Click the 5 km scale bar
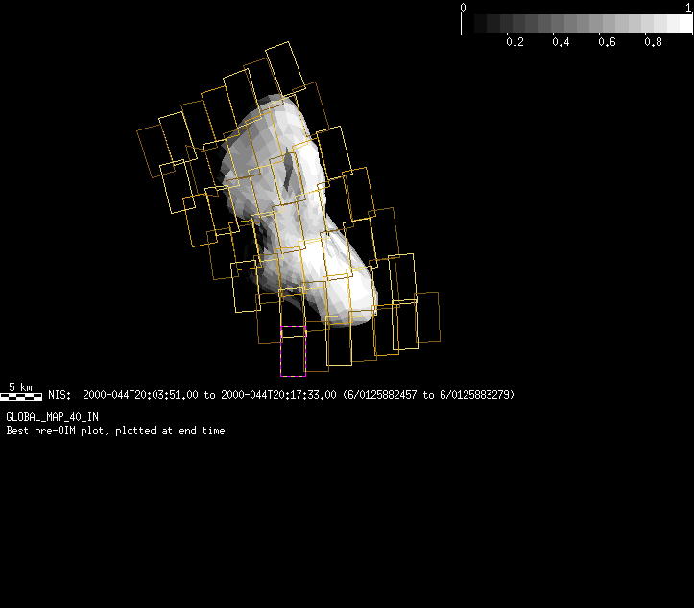Screen dimensions: 694x608 20,395
